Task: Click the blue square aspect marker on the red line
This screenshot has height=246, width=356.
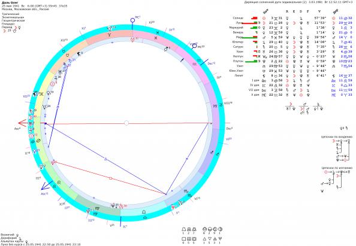Action: 110,178
